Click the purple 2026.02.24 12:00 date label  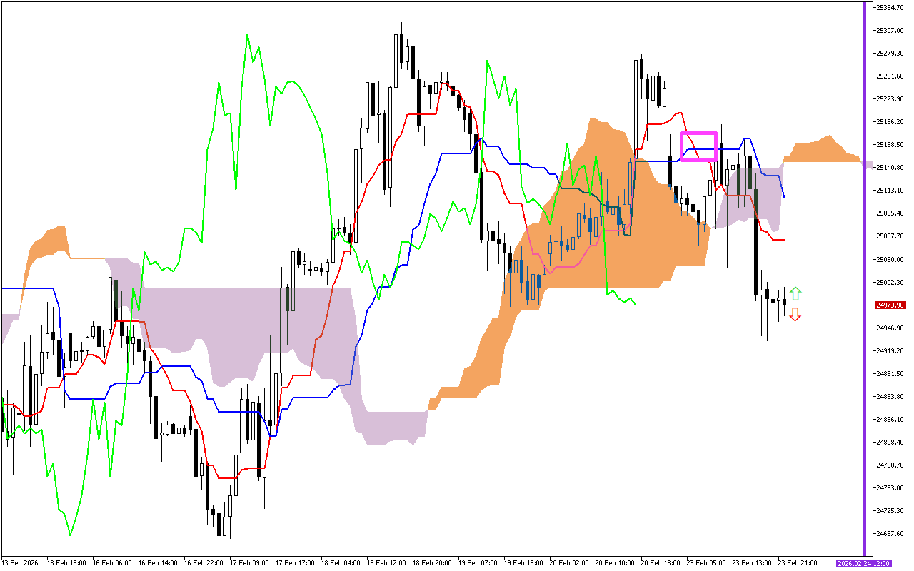pos(864,563)
